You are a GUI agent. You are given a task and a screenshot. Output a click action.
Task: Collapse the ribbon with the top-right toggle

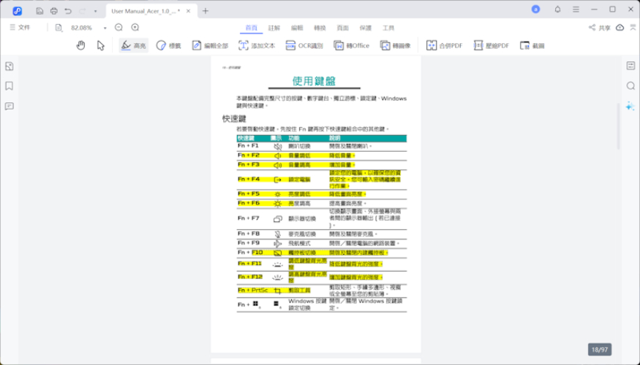pyautogui.click(x=633, y=28)
